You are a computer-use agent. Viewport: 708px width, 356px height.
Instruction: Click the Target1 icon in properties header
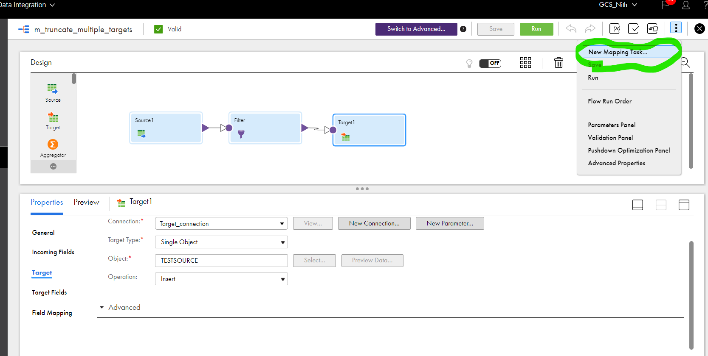[121, 203]
